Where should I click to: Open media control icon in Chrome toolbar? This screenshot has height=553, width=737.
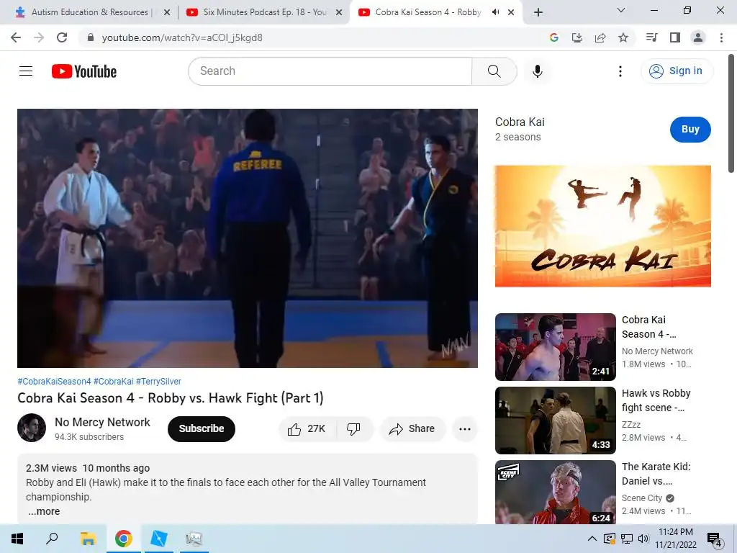point(652,37)
